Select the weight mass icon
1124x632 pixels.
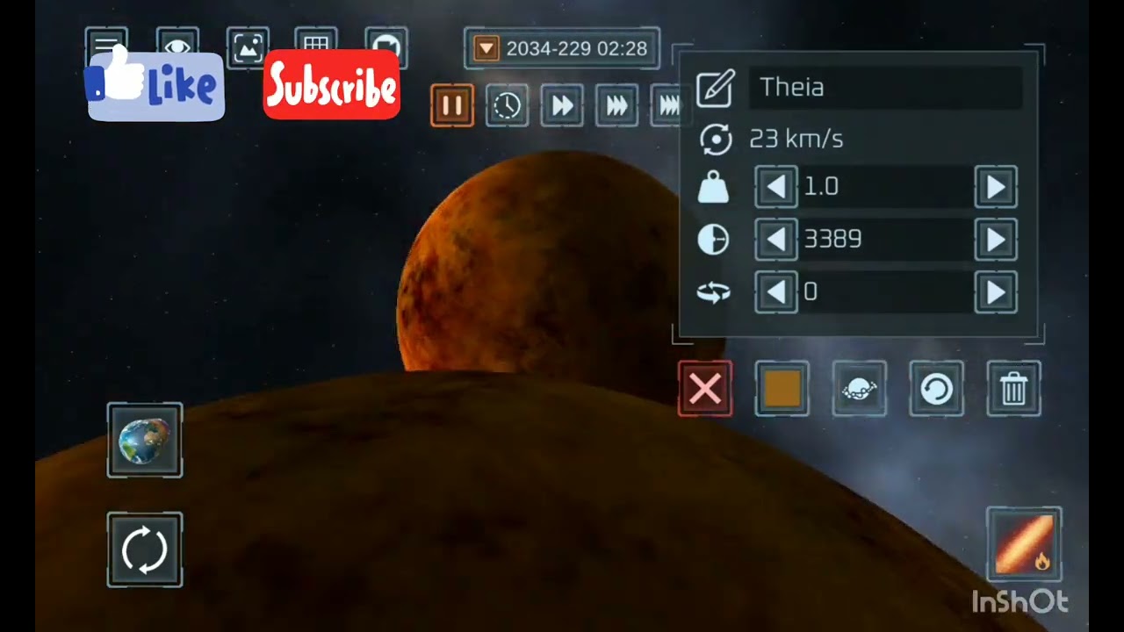[x=713, y=187]
